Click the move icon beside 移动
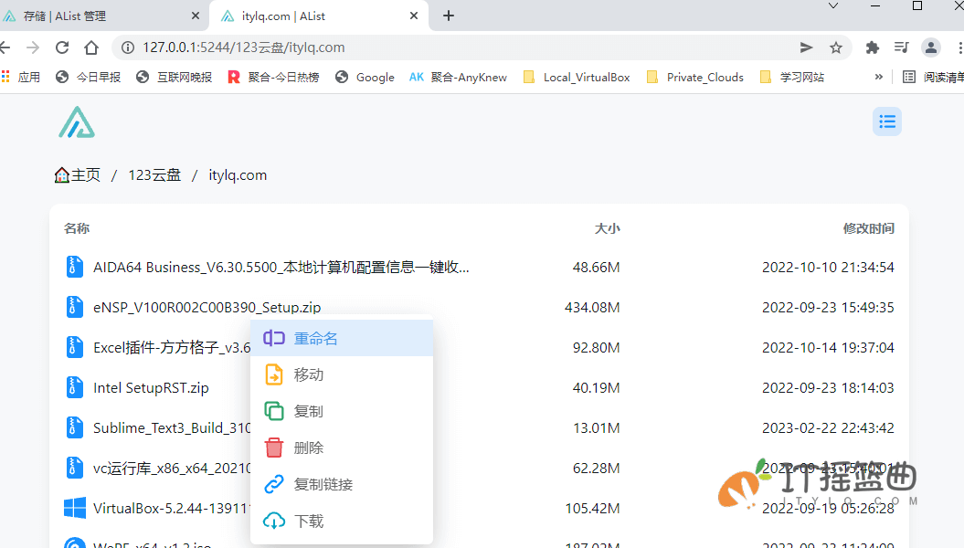Viewport: 964px width, 548px height. coord(273,374)
